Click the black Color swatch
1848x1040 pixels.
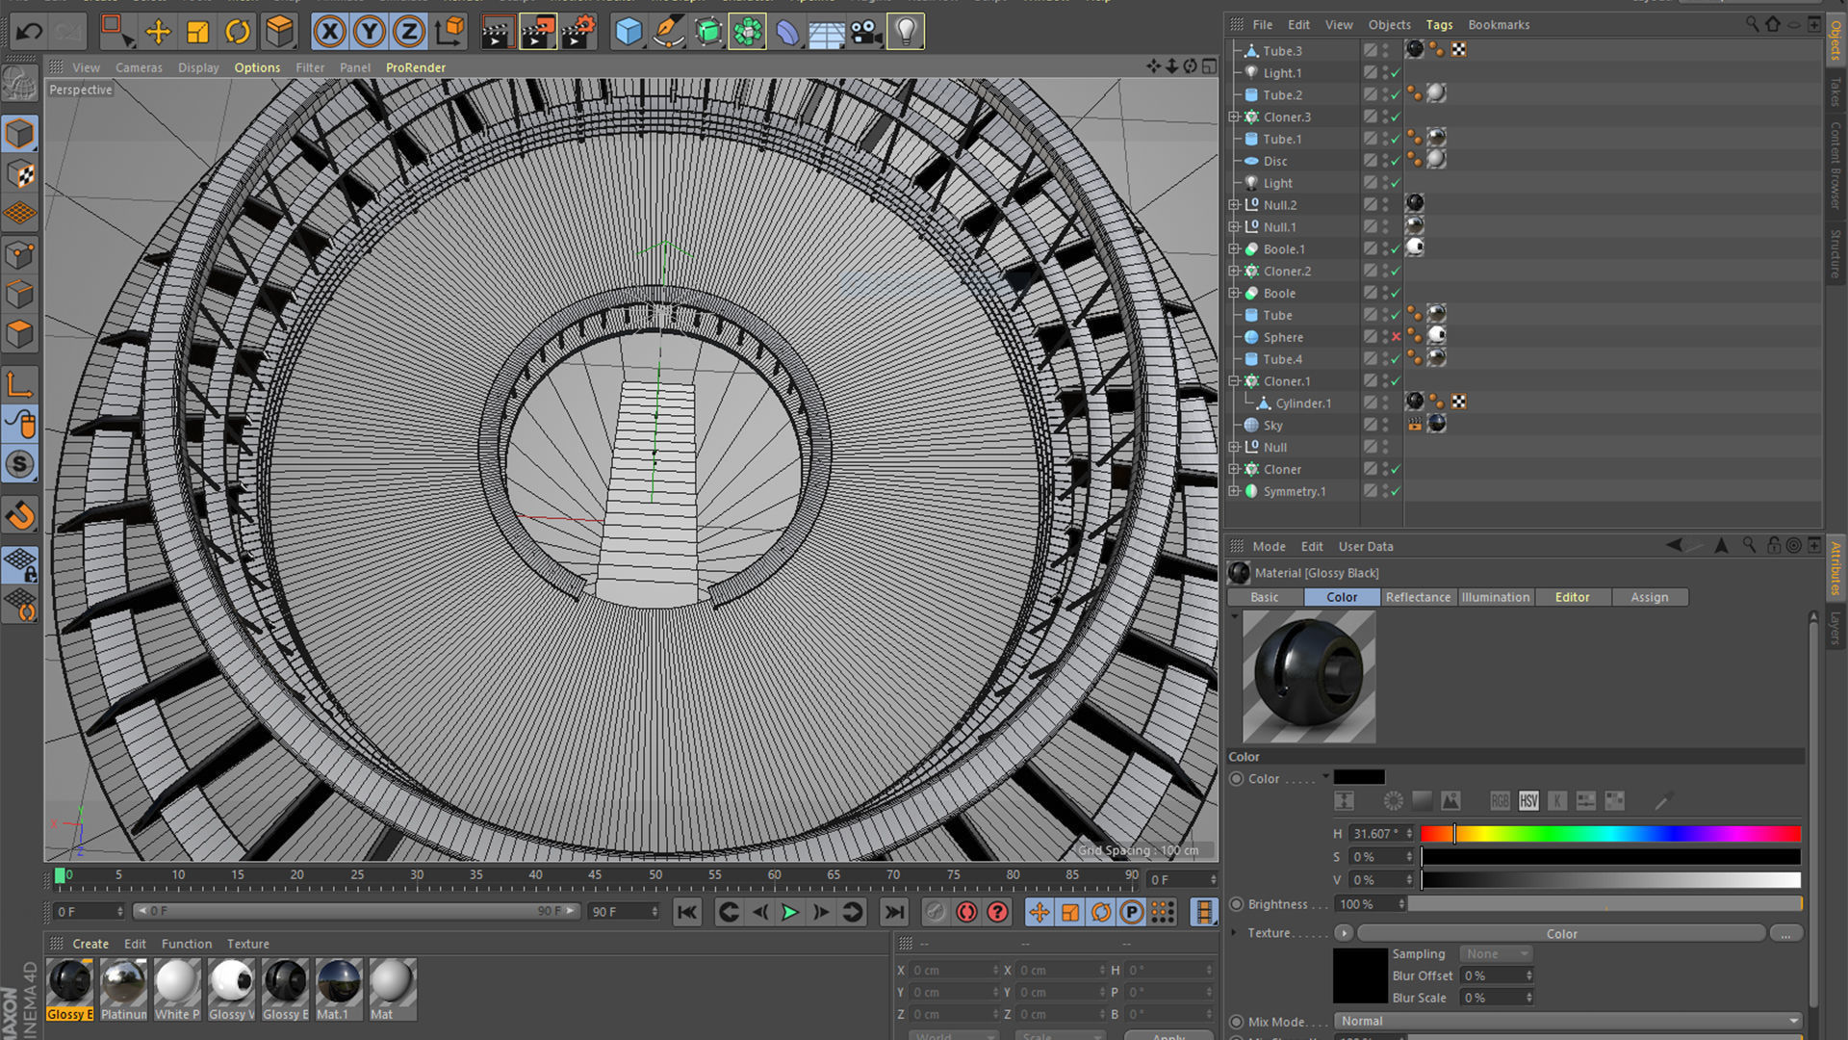(x=1359, y=777)
